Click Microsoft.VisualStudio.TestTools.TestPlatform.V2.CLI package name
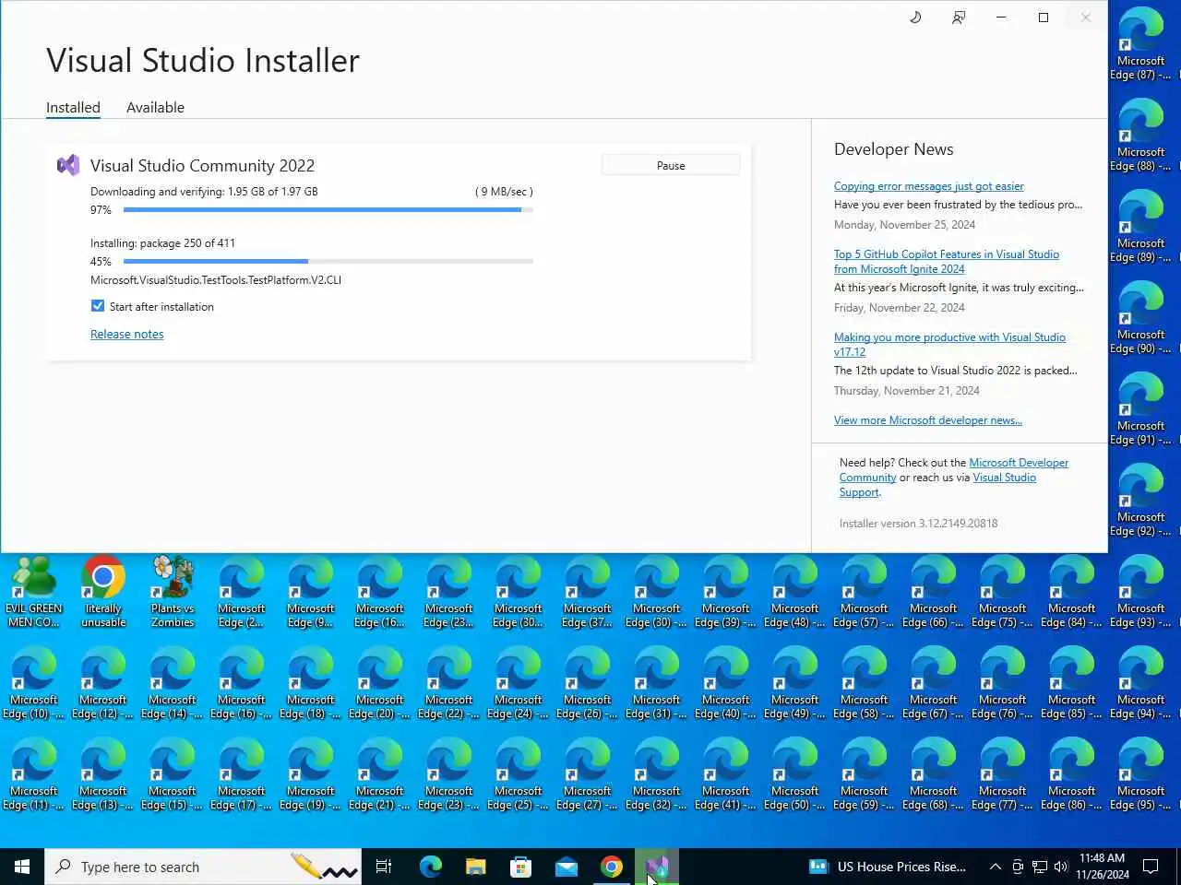This screenshot has height=885, width=1181. (x=216, y=280)
